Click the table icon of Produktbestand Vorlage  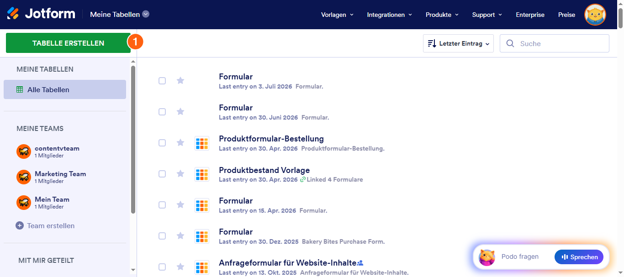point(202,174)
